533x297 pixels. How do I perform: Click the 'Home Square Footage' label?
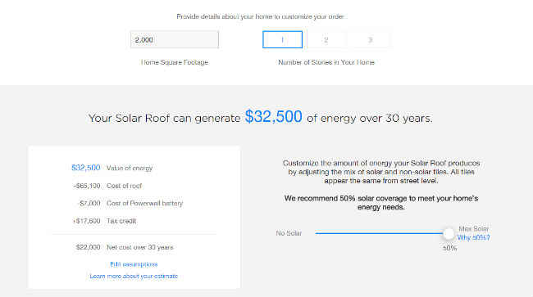(175, 62)
